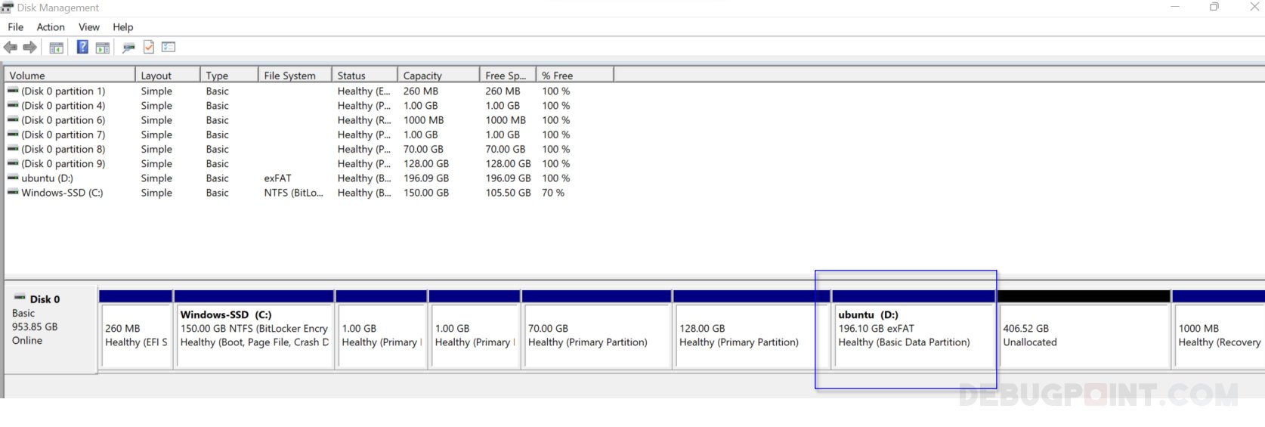
Task: Click the document checkmark toolbar icon
Action: coord(149,47)
